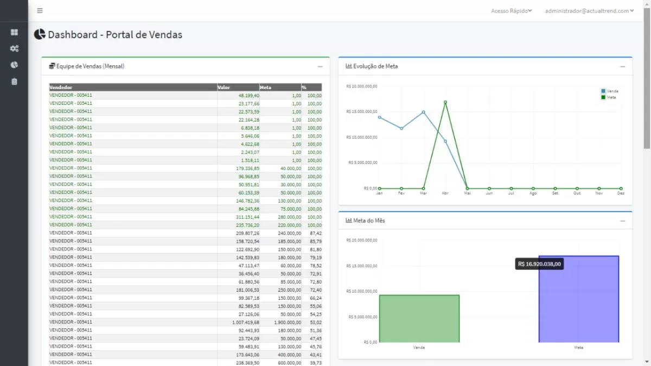This screenshot has width=651, height=366.
Task: Select the Dashboard - Portal de Vendas heading
Action: [115, 35]
